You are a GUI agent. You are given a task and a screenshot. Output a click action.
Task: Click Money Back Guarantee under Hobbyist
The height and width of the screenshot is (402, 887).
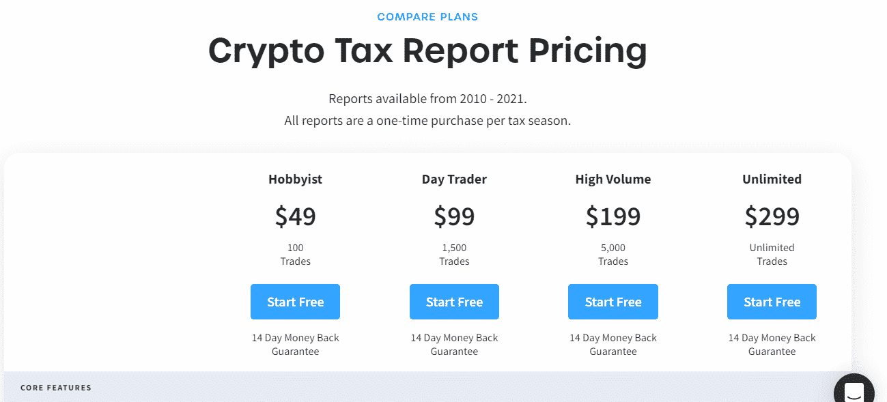[295, 345]
